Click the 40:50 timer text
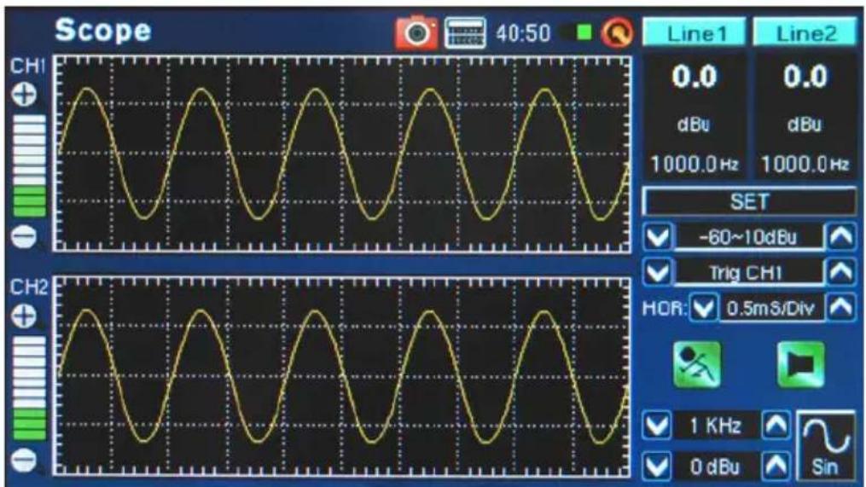This screenshot has width=866, height=487. (523, 33)
